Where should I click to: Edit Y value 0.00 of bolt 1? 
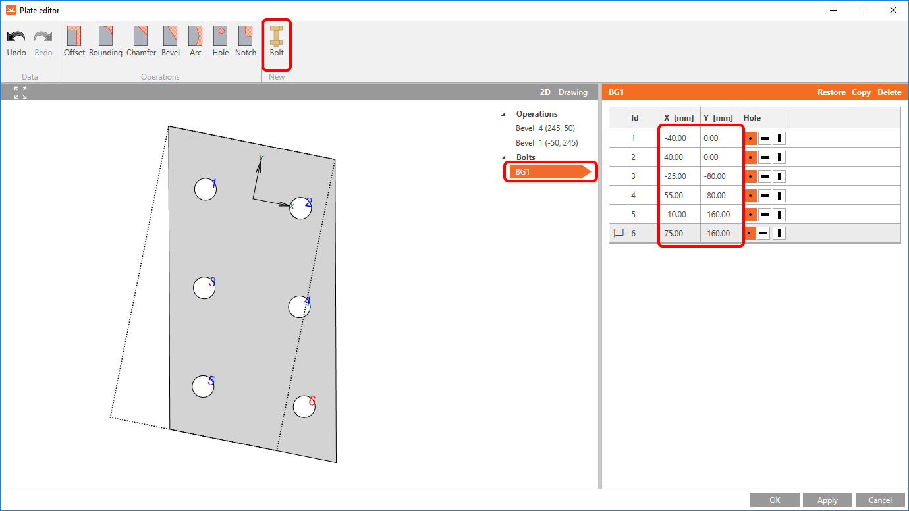pos(720,138)
